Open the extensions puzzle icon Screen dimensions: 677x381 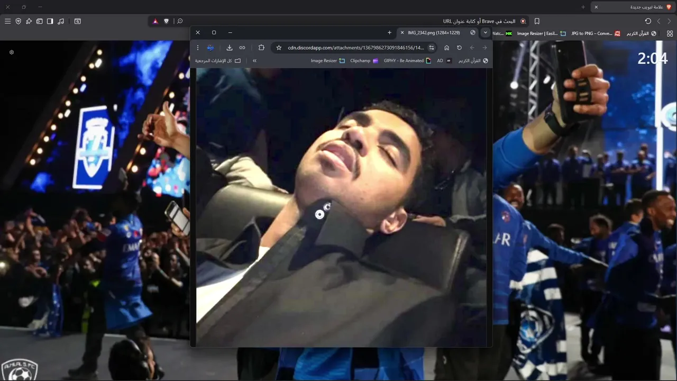[261, 48]
